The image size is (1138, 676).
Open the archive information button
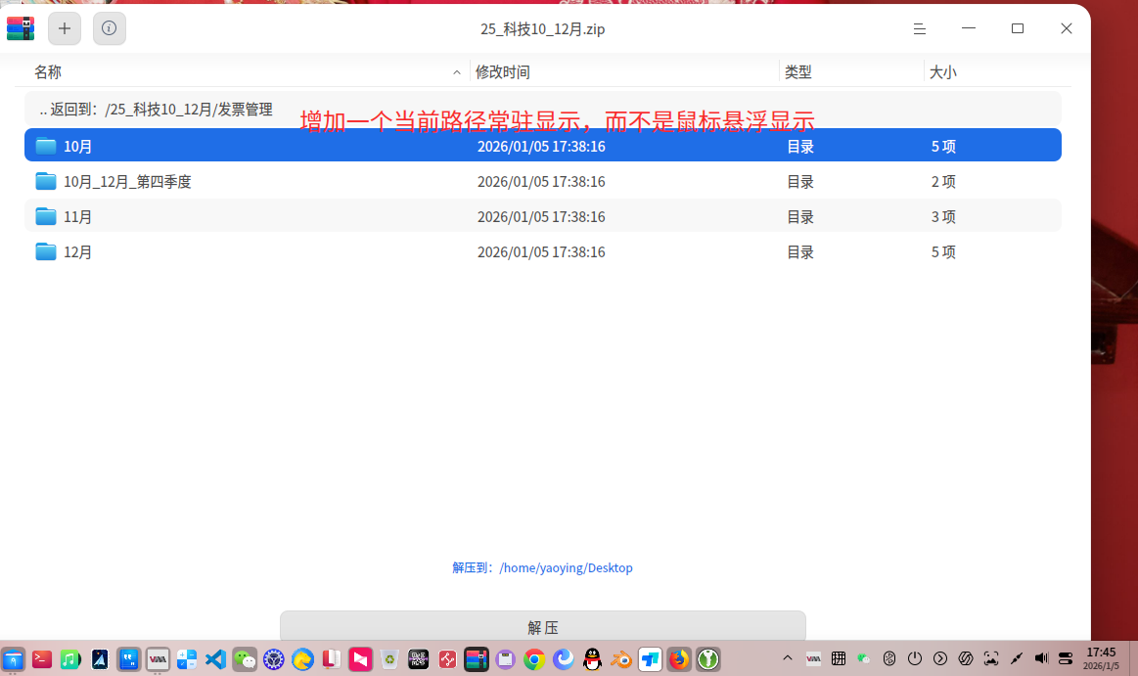click(x=109, y=28)
